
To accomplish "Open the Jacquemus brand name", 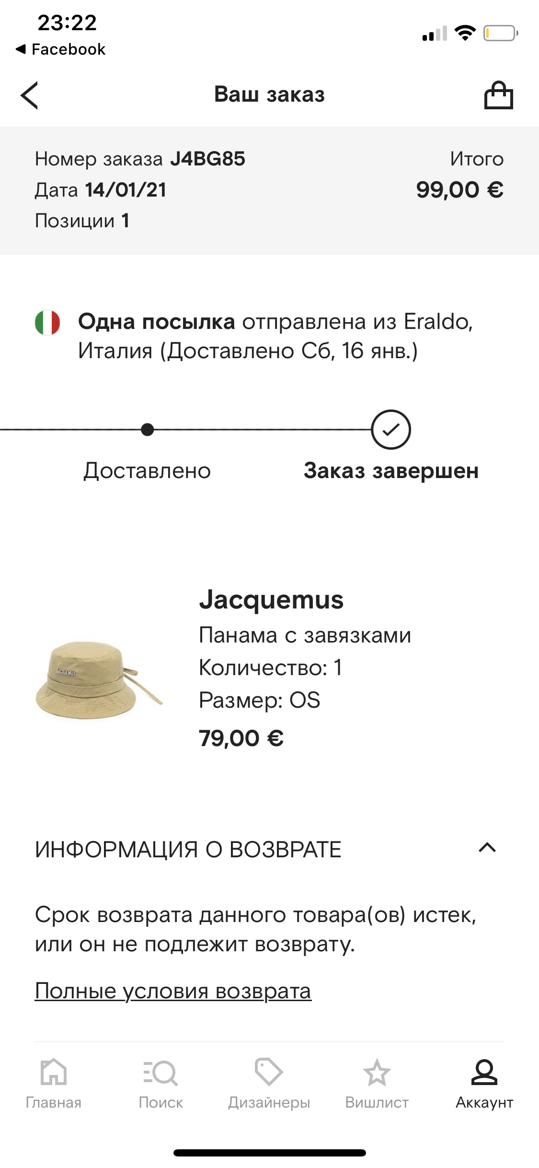I will click(271, 600).
